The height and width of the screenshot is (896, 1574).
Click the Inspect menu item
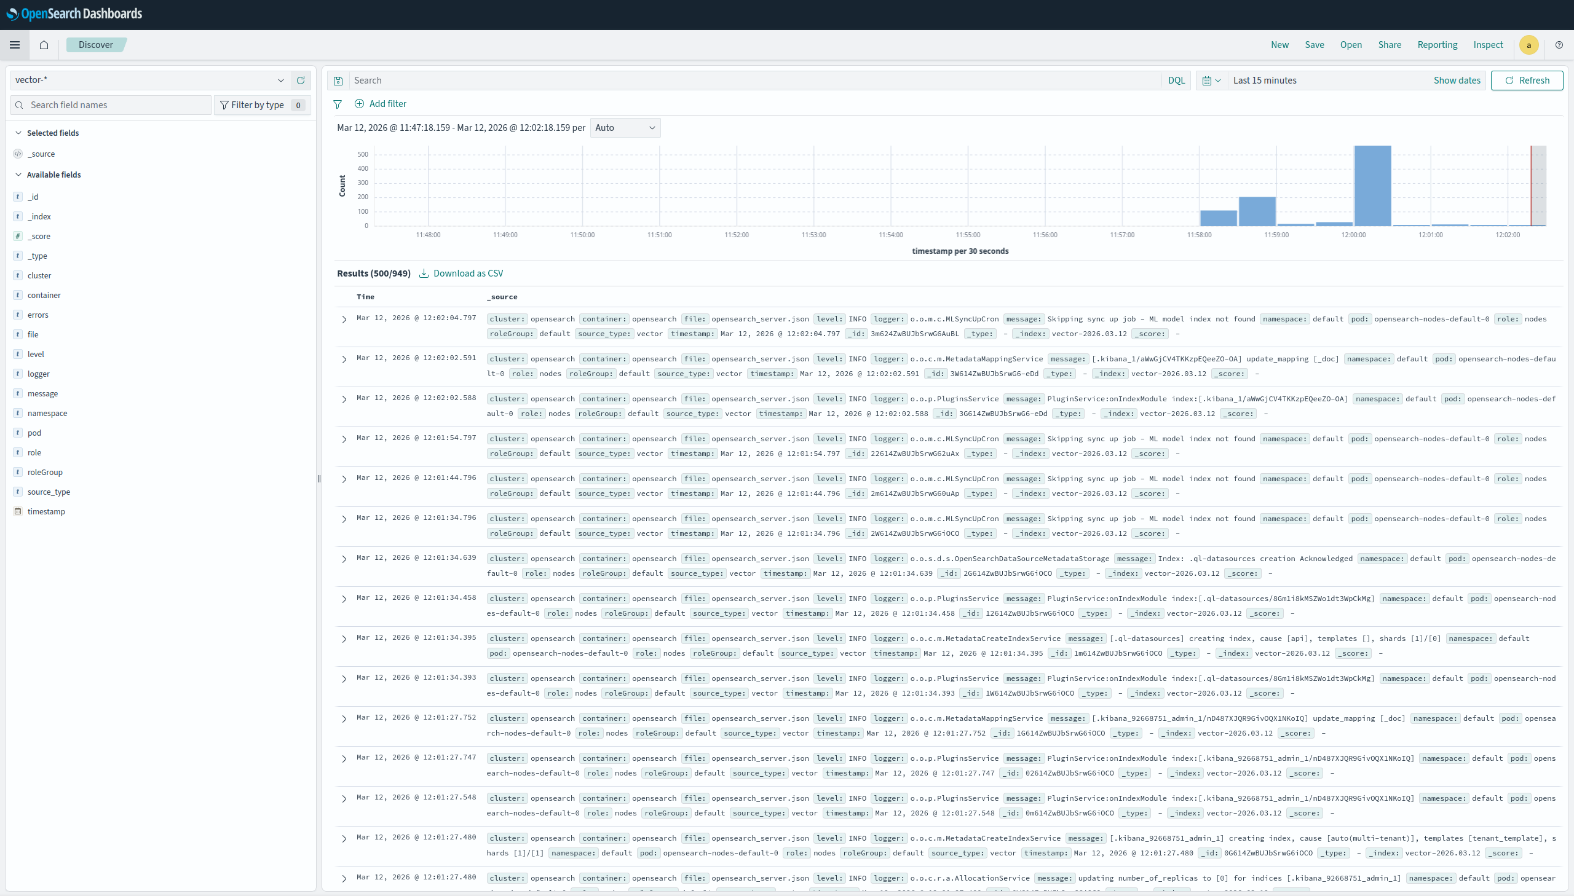click(1487, 45)
